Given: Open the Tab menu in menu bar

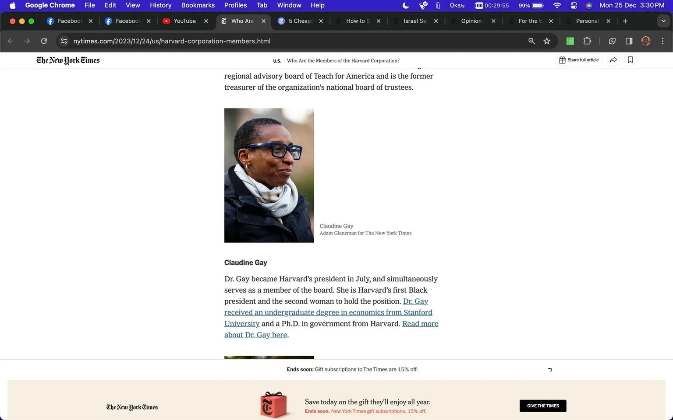Looking at the screenshot, I should [x=262, y=5].
